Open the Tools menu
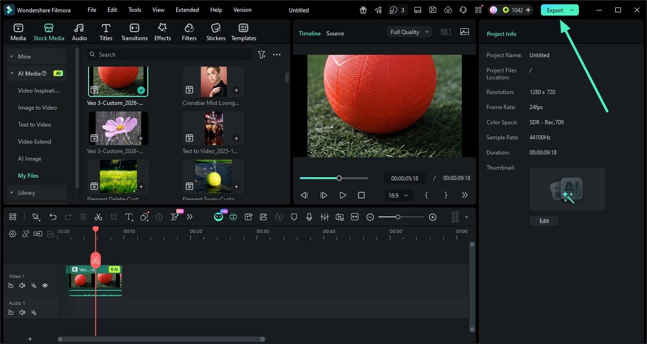 click(133, 9)
